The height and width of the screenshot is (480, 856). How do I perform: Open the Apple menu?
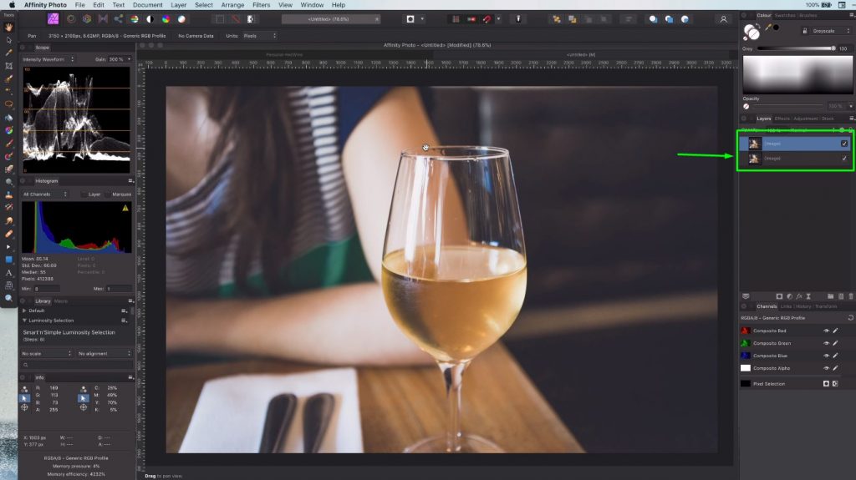pyautogui.click(x=12, y=5)
